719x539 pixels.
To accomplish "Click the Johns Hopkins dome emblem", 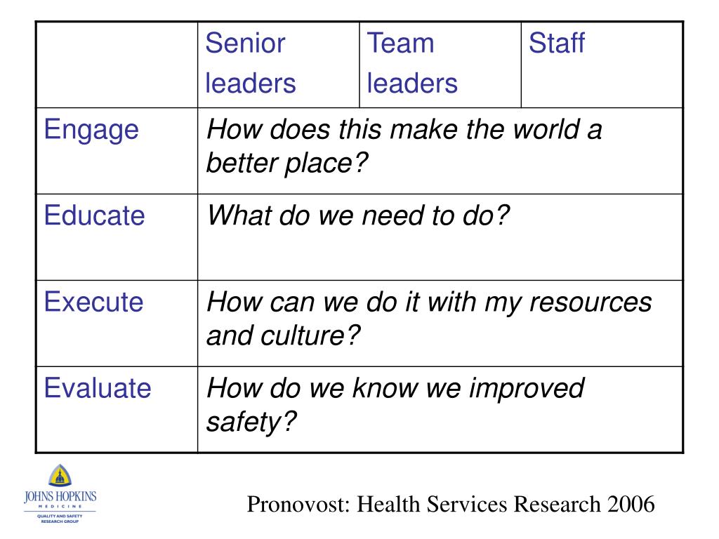I will pyautogui.click(x=60, y=477).
